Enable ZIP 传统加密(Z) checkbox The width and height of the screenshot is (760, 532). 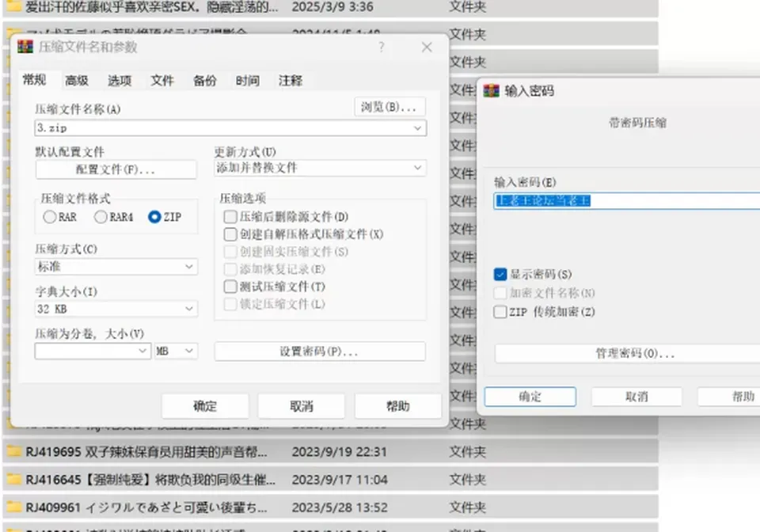500,312
